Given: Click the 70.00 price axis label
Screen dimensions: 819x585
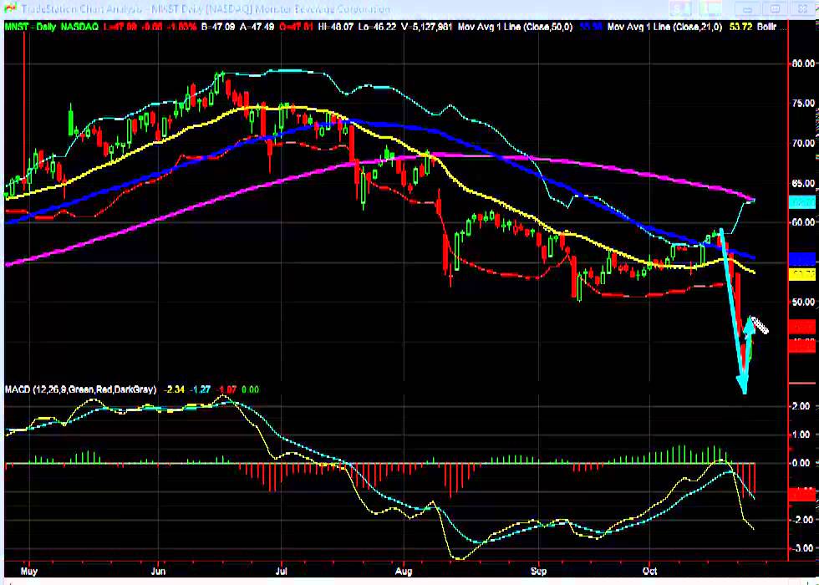Looking at the screenshot, I should (x=803, y=143).
